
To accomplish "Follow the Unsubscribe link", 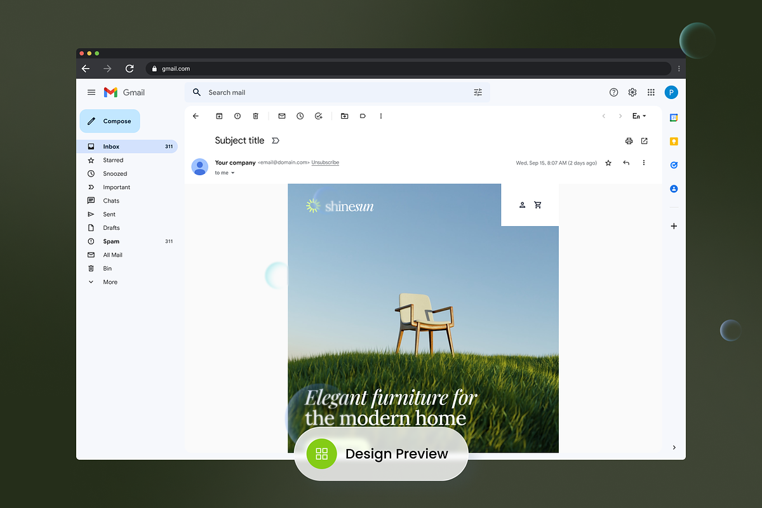I will point(325,163).
